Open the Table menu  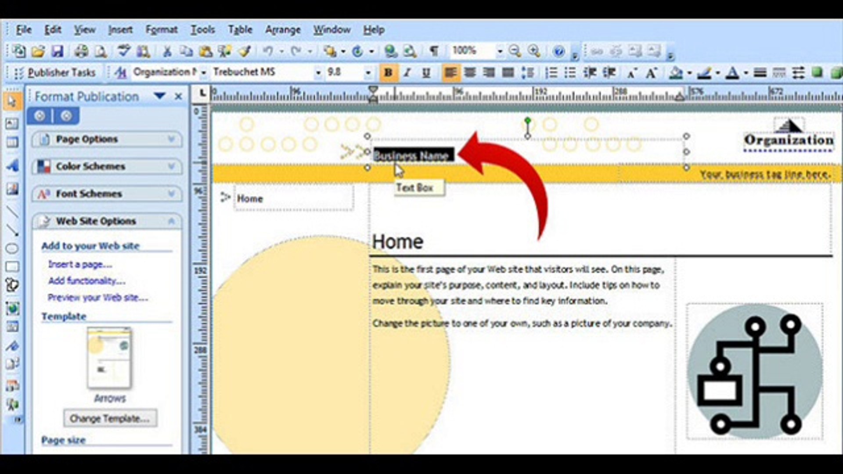(240, 30)
